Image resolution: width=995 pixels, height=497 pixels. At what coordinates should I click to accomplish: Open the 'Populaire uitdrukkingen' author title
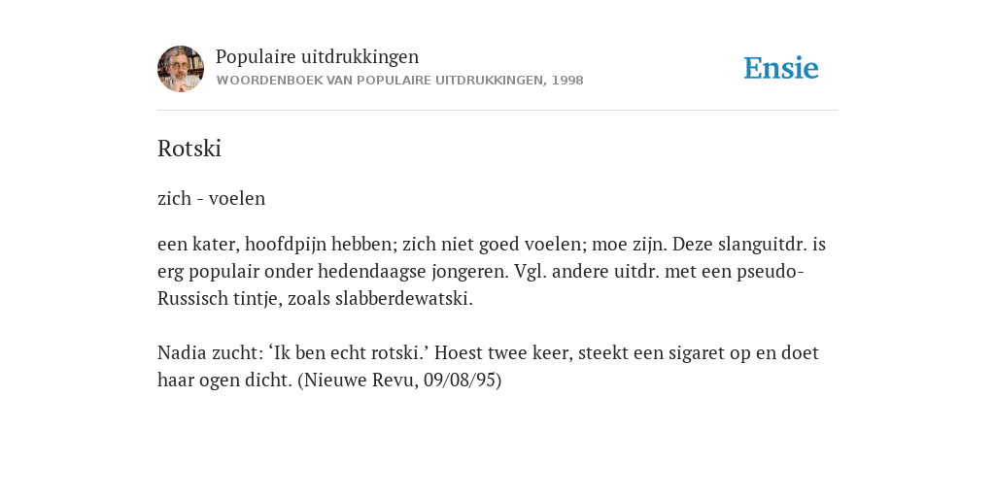click(x=318, y=56)
